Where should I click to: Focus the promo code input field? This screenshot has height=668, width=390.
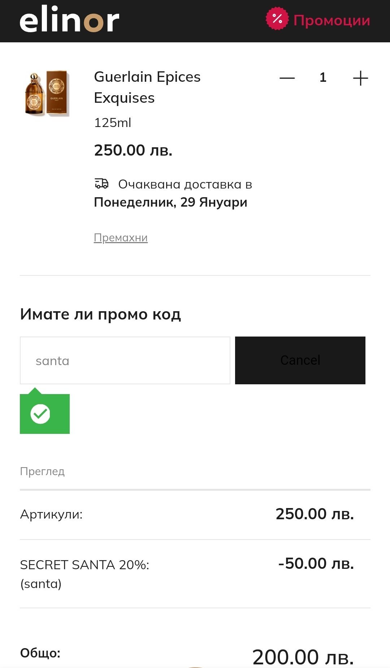125,360
